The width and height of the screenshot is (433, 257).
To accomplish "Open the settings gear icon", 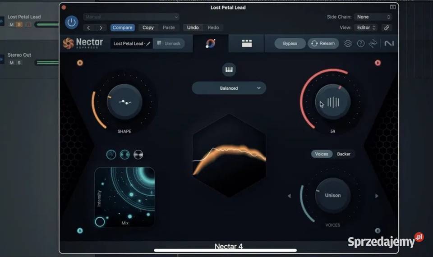I will (348, 43).
